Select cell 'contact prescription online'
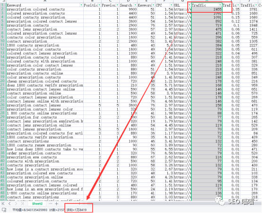Viewport: 262px width, 213px height. 45,93
